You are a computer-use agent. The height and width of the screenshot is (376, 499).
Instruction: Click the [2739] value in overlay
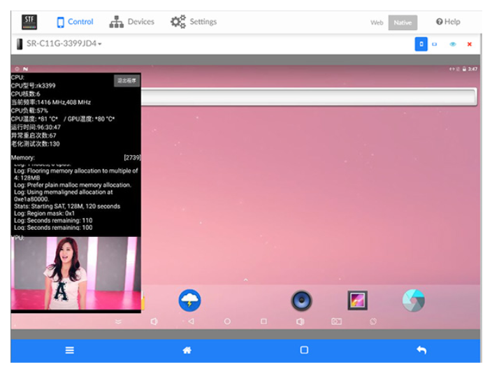coord(132,157)
